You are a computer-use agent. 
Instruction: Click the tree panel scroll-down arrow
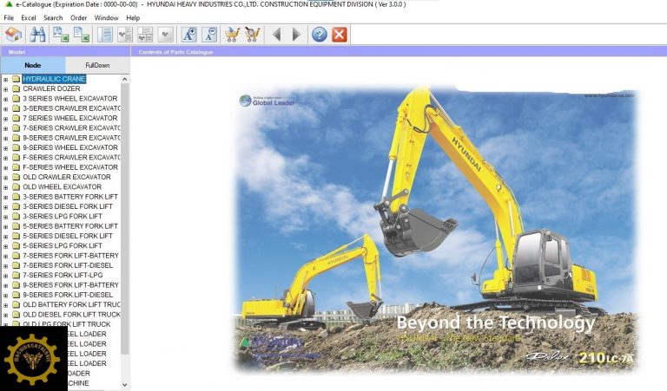125,384
